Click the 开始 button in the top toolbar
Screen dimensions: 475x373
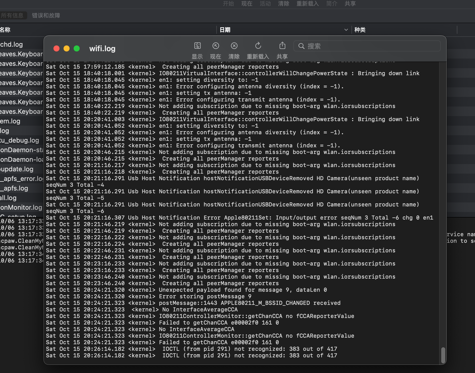228,4
